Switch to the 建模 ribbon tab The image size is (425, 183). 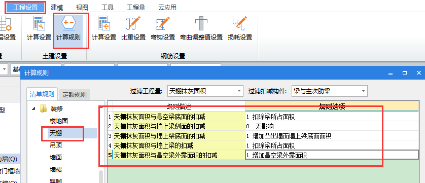coord(57,8)
